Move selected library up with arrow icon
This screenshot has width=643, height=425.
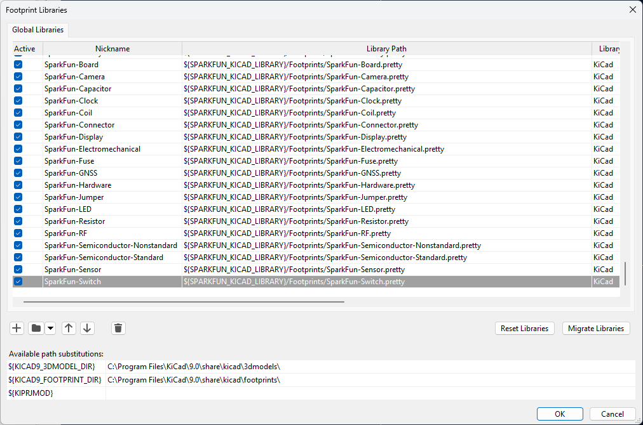tap(69, 328)
